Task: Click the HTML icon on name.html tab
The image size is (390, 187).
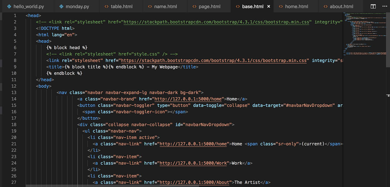Action: click(x=150, y=6)
